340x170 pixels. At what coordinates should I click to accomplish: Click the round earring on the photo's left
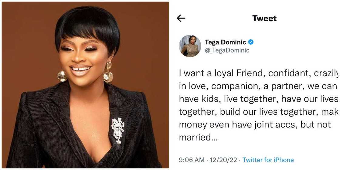coord(63,76)
